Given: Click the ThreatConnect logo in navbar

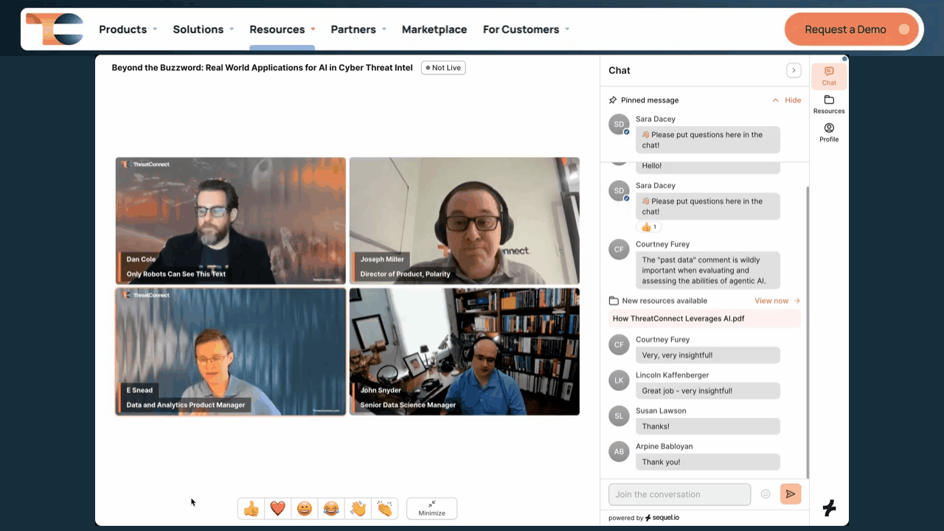Looking at the screenshot, I should coord(55,29).
